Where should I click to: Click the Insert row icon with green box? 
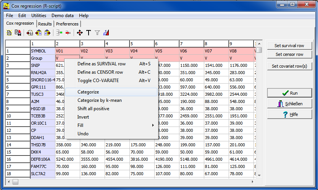point(59,33)
